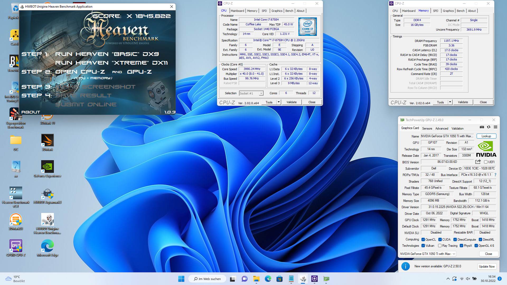Toggle the Ray Tracing checkbox
The height and width of the screenshot is (285, 507).
pos(440,246)
